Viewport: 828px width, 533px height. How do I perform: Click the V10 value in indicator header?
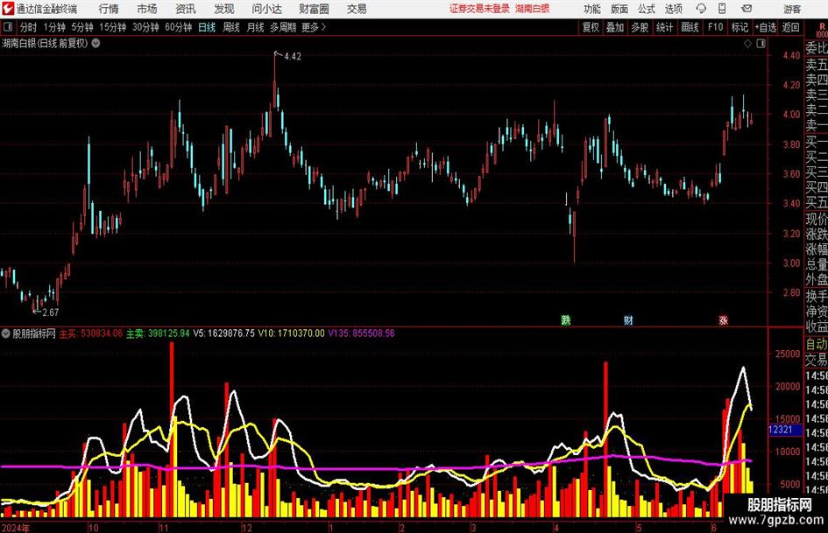pos(292,333)
